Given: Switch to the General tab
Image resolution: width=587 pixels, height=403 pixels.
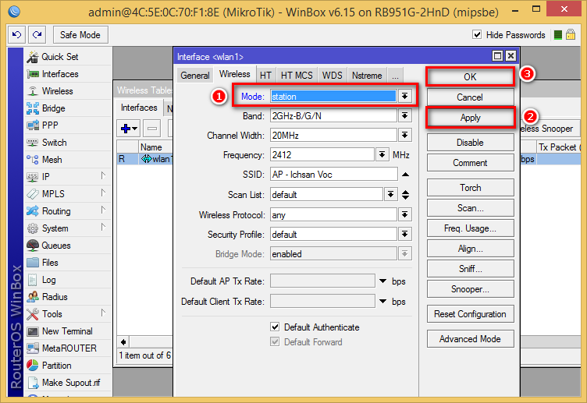Looking at the screenshot, I should click(x=194, y=76).
